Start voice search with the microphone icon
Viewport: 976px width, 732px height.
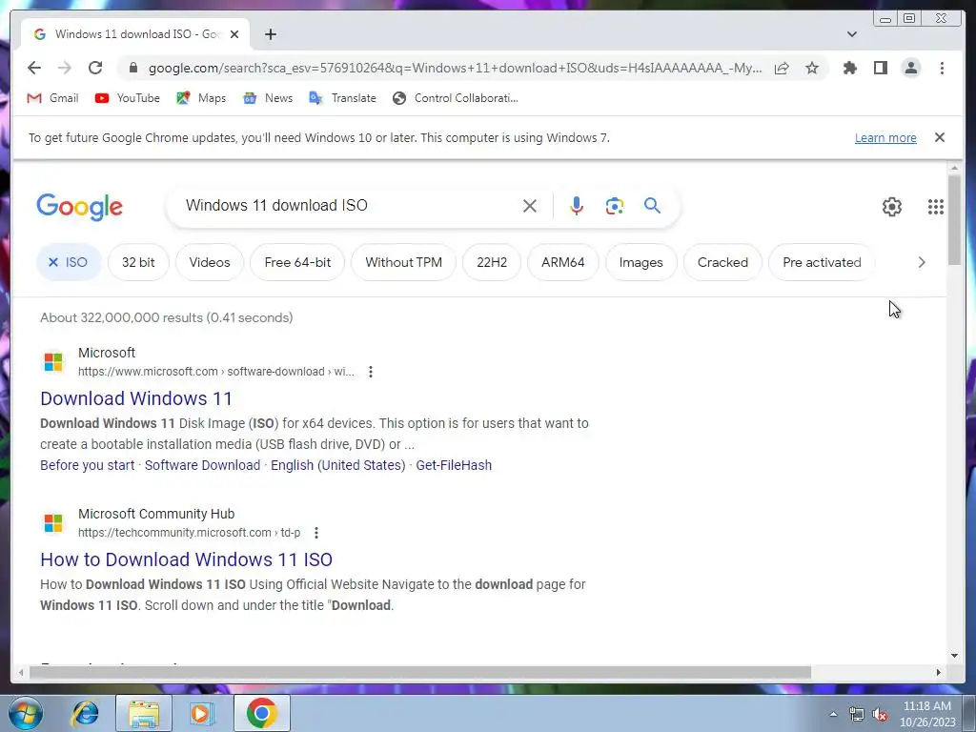[577, 206]
